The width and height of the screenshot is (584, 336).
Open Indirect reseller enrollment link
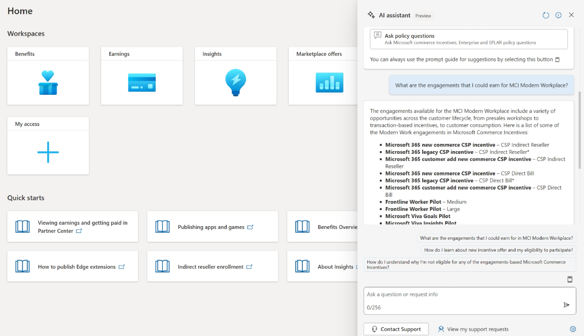(x=211, y=267)
